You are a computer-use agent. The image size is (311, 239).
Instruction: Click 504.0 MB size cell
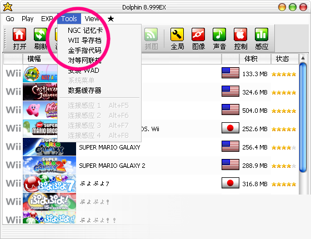click(x=255, y=111)
